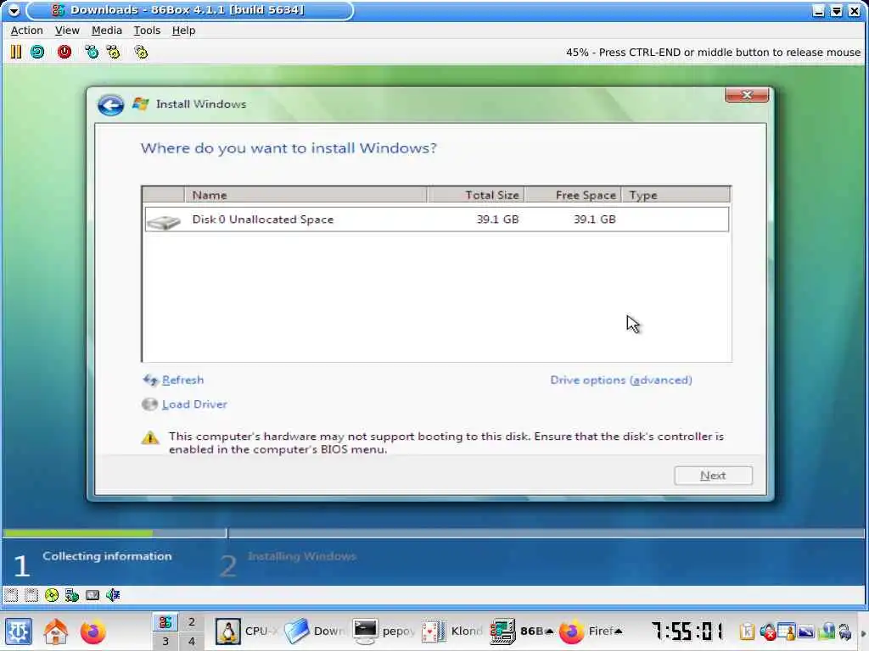Click the setup progress bar
Image resolution: width=869 pixels, height=651 pixels.
[434, 533]
